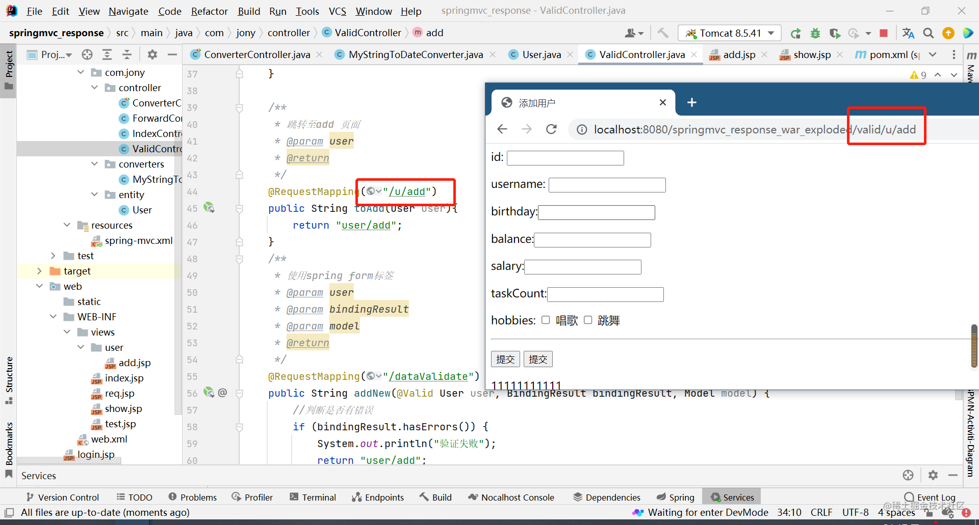The image size is (979, 525).
Task: Click the browser back arrow
Action: click(502, 129)
